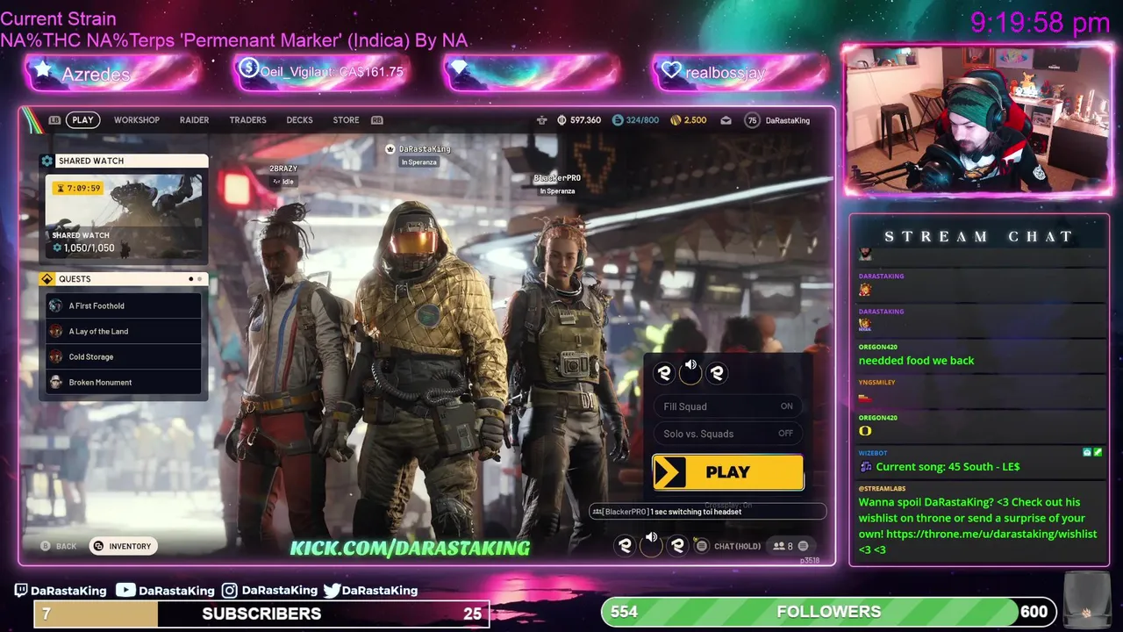
Task: Open the TRADERS tab
Action: click(247, 120)
